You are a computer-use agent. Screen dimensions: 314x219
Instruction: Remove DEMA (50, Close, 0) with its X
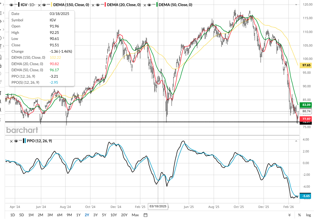coord(145,5)
